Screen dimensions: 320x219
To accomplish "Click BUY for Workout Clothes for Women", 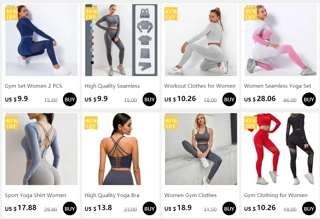I will coord(229,99).
